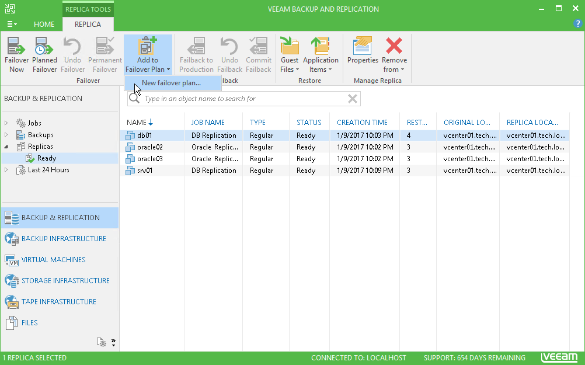585x365 pixels.
Task: Sort by JOB NAME column
Action: (208, 123)
